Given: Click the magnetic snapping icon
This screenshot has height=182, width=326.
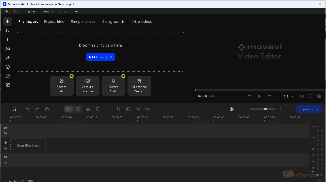Looking at the screenshot, I should (x=232, y=109).
